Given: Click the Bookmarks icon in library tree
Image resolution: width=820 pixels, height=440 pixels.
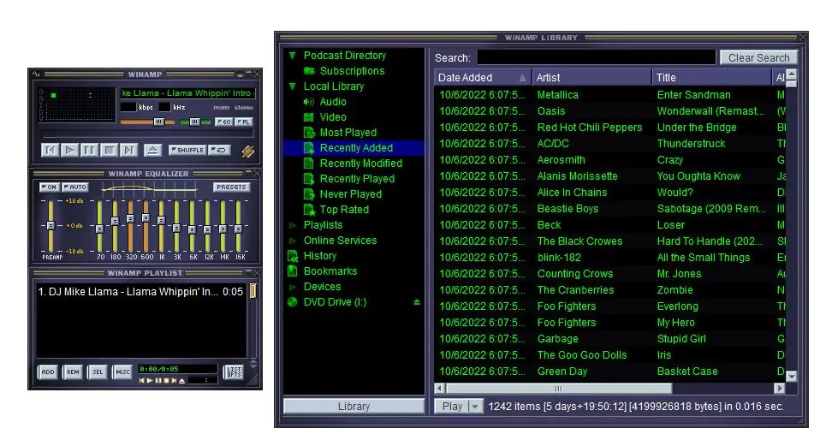Looking at the screenshot, I should point(293,271).
